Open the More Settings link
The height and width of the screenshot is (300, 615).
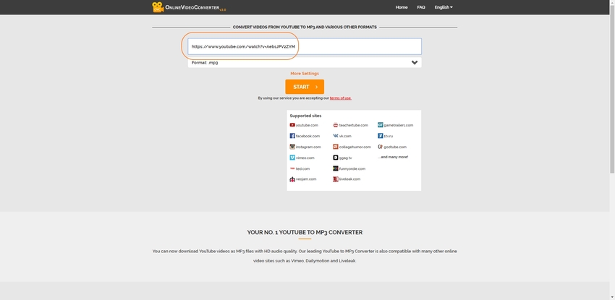305,74
